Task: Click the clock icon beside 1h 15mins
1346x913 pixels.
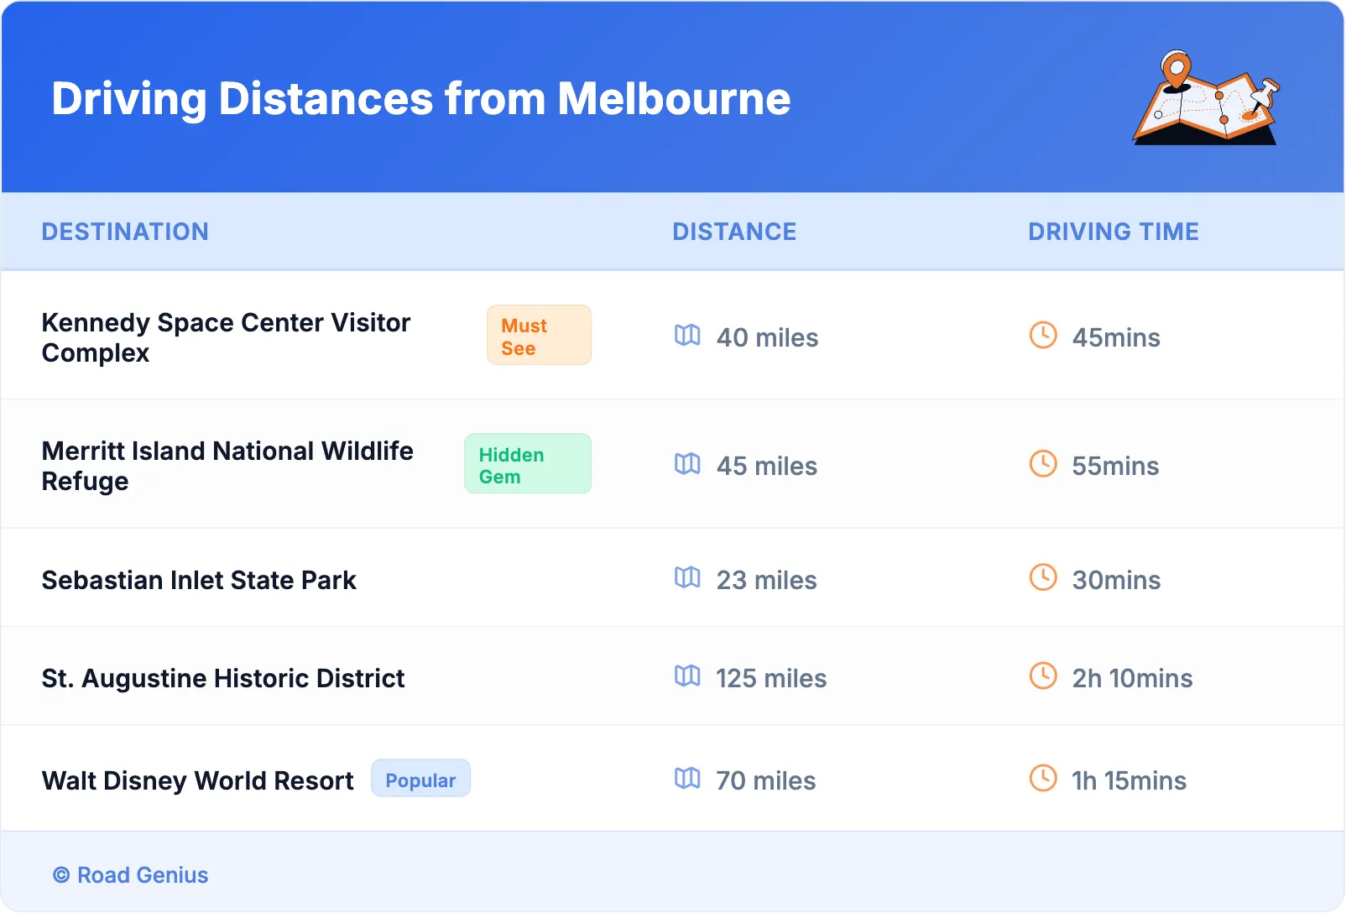Action: [1043, 778]
